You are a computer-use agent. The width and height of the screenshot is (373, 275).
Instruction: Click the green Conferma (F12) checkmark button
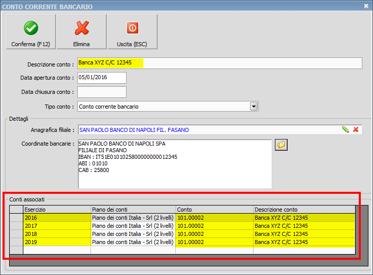(x=30, y=31)
